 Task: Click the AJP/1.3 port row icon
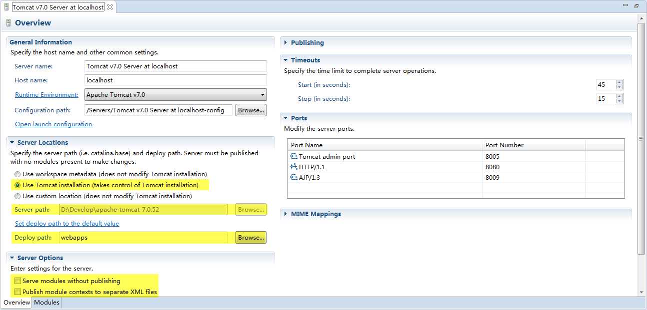click(x=293, y=177)
